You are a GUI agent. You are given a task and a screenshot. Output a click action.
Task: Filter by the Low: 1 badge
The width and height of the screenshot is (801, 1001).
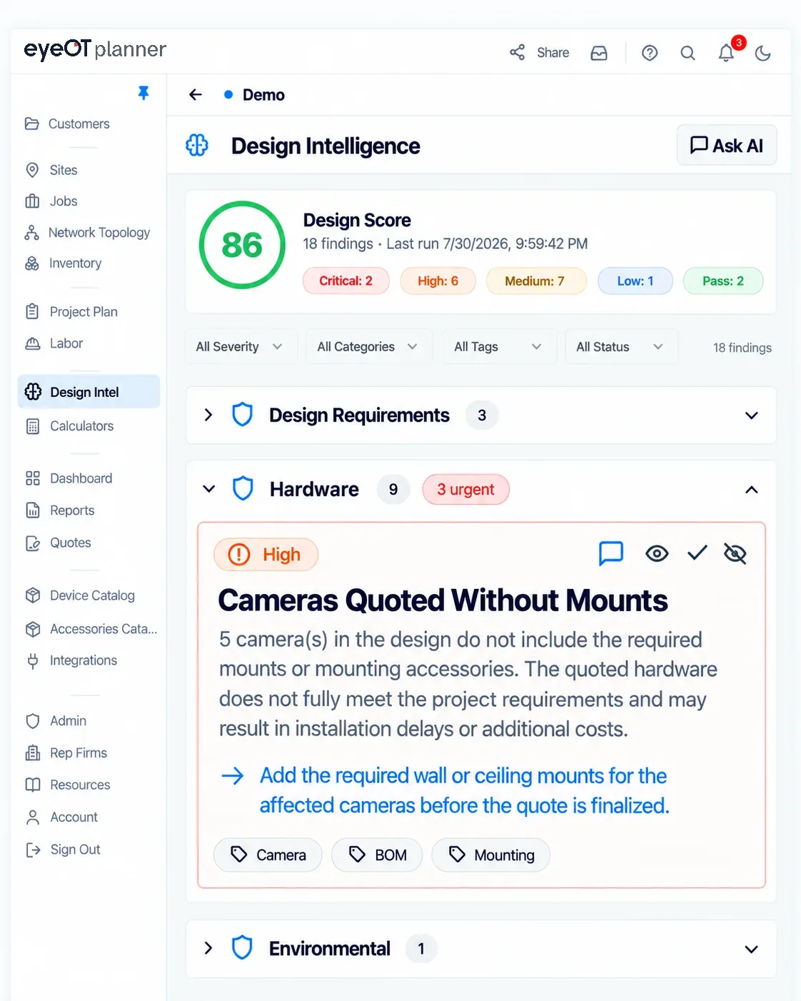635,281
